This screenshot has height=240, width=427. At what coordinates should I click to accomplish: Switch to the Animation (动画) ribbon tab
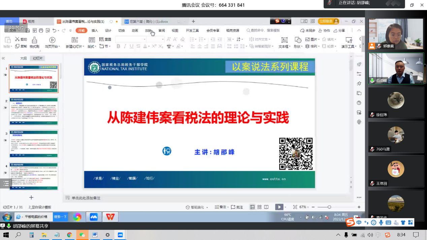135,31
